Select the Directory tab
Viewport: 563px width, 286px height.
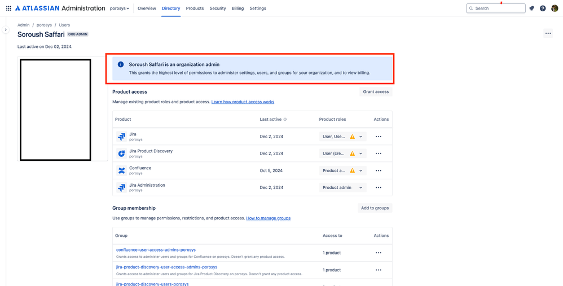[171, 8]
